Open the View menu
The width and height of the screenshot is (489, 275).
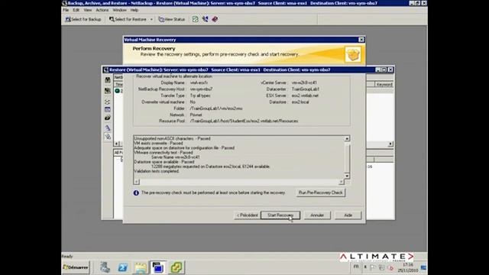pyautogui.click(x=88, y=10)
